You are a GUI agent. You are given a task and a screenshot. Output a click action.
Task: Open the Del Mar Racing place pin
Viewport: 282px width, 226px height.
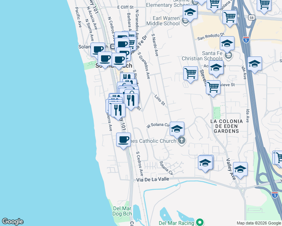tap(200, 222)
